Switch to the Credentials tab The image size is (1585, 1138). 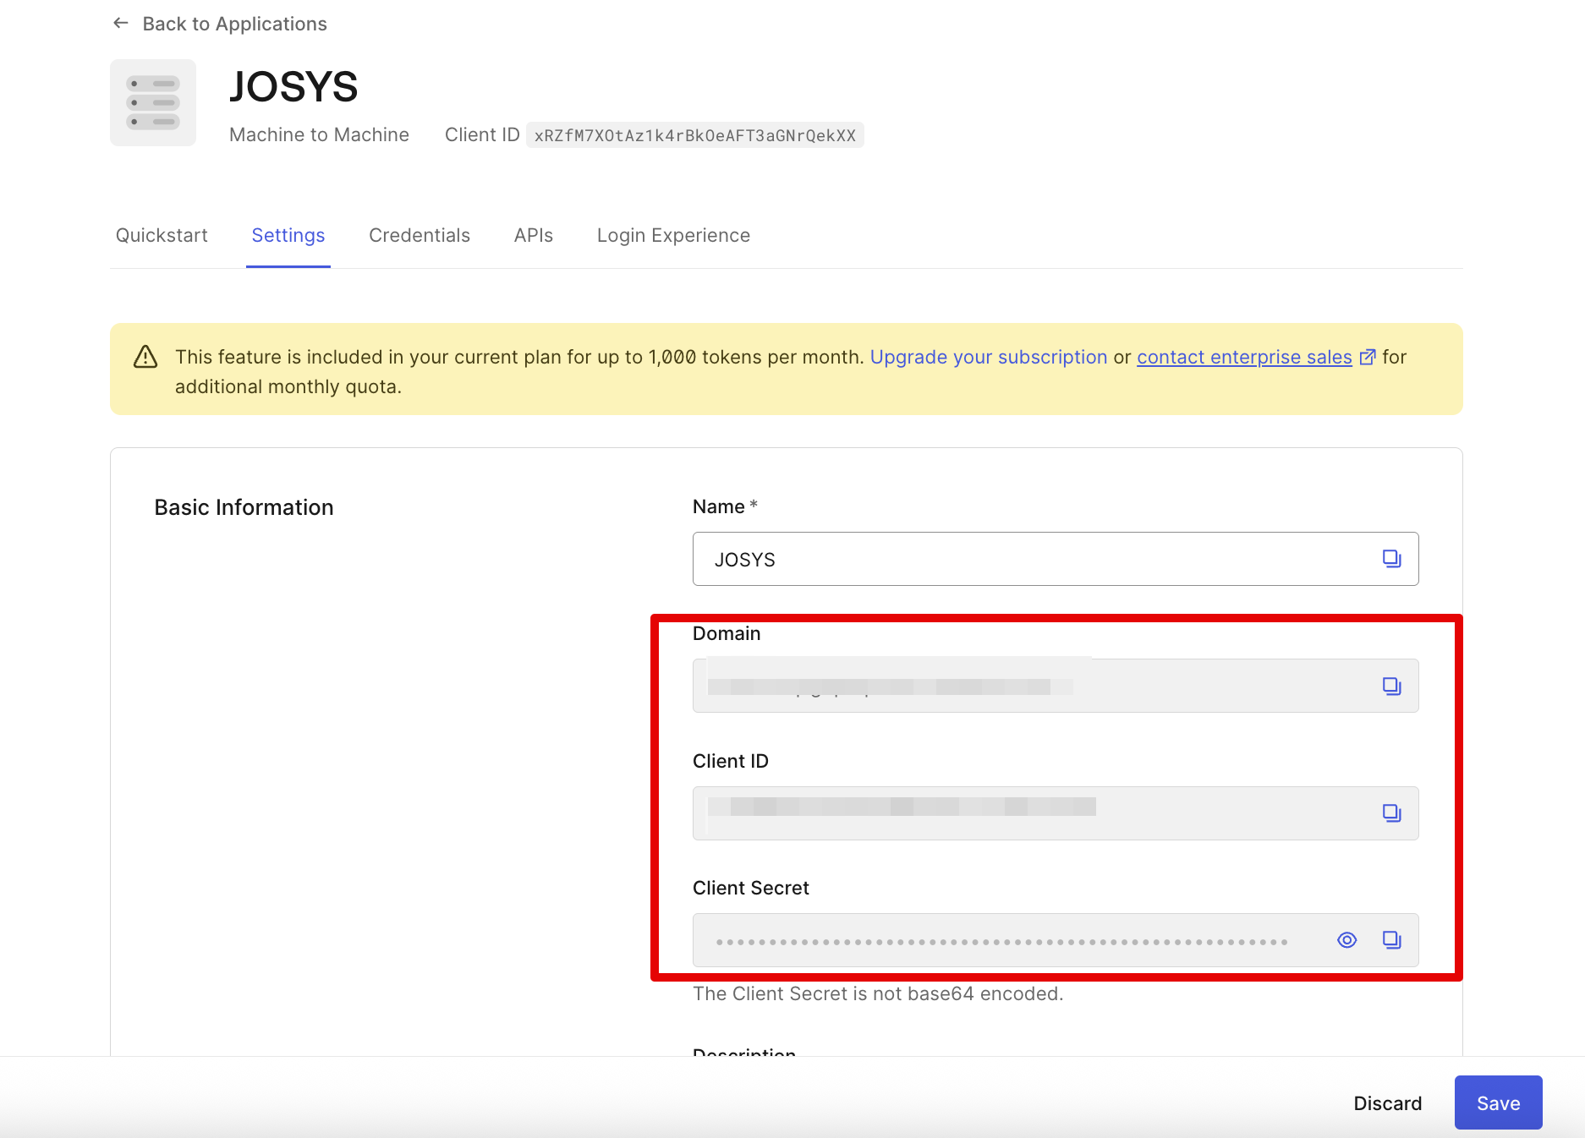click(x=419, y=235)
